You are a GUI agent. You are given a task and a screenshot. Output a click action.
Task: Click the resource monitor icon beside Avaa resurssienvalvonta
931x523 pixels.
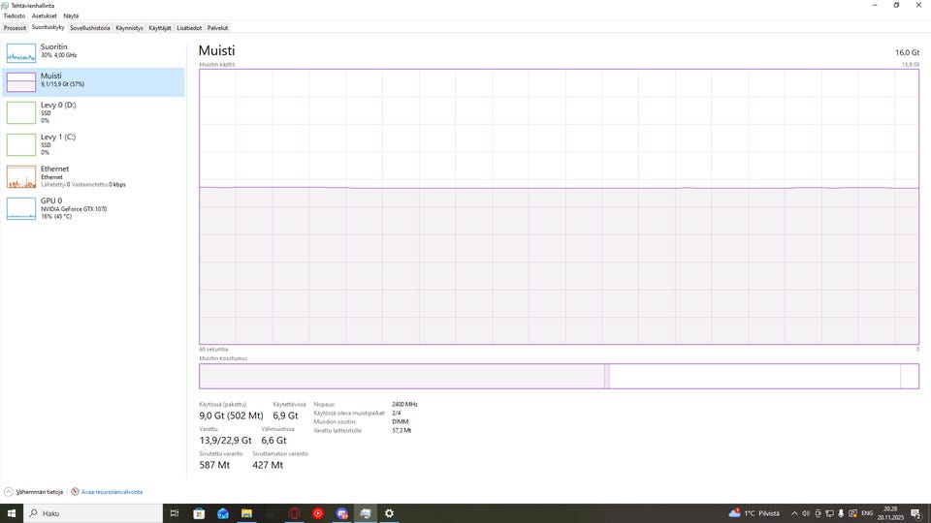(75, 492)
